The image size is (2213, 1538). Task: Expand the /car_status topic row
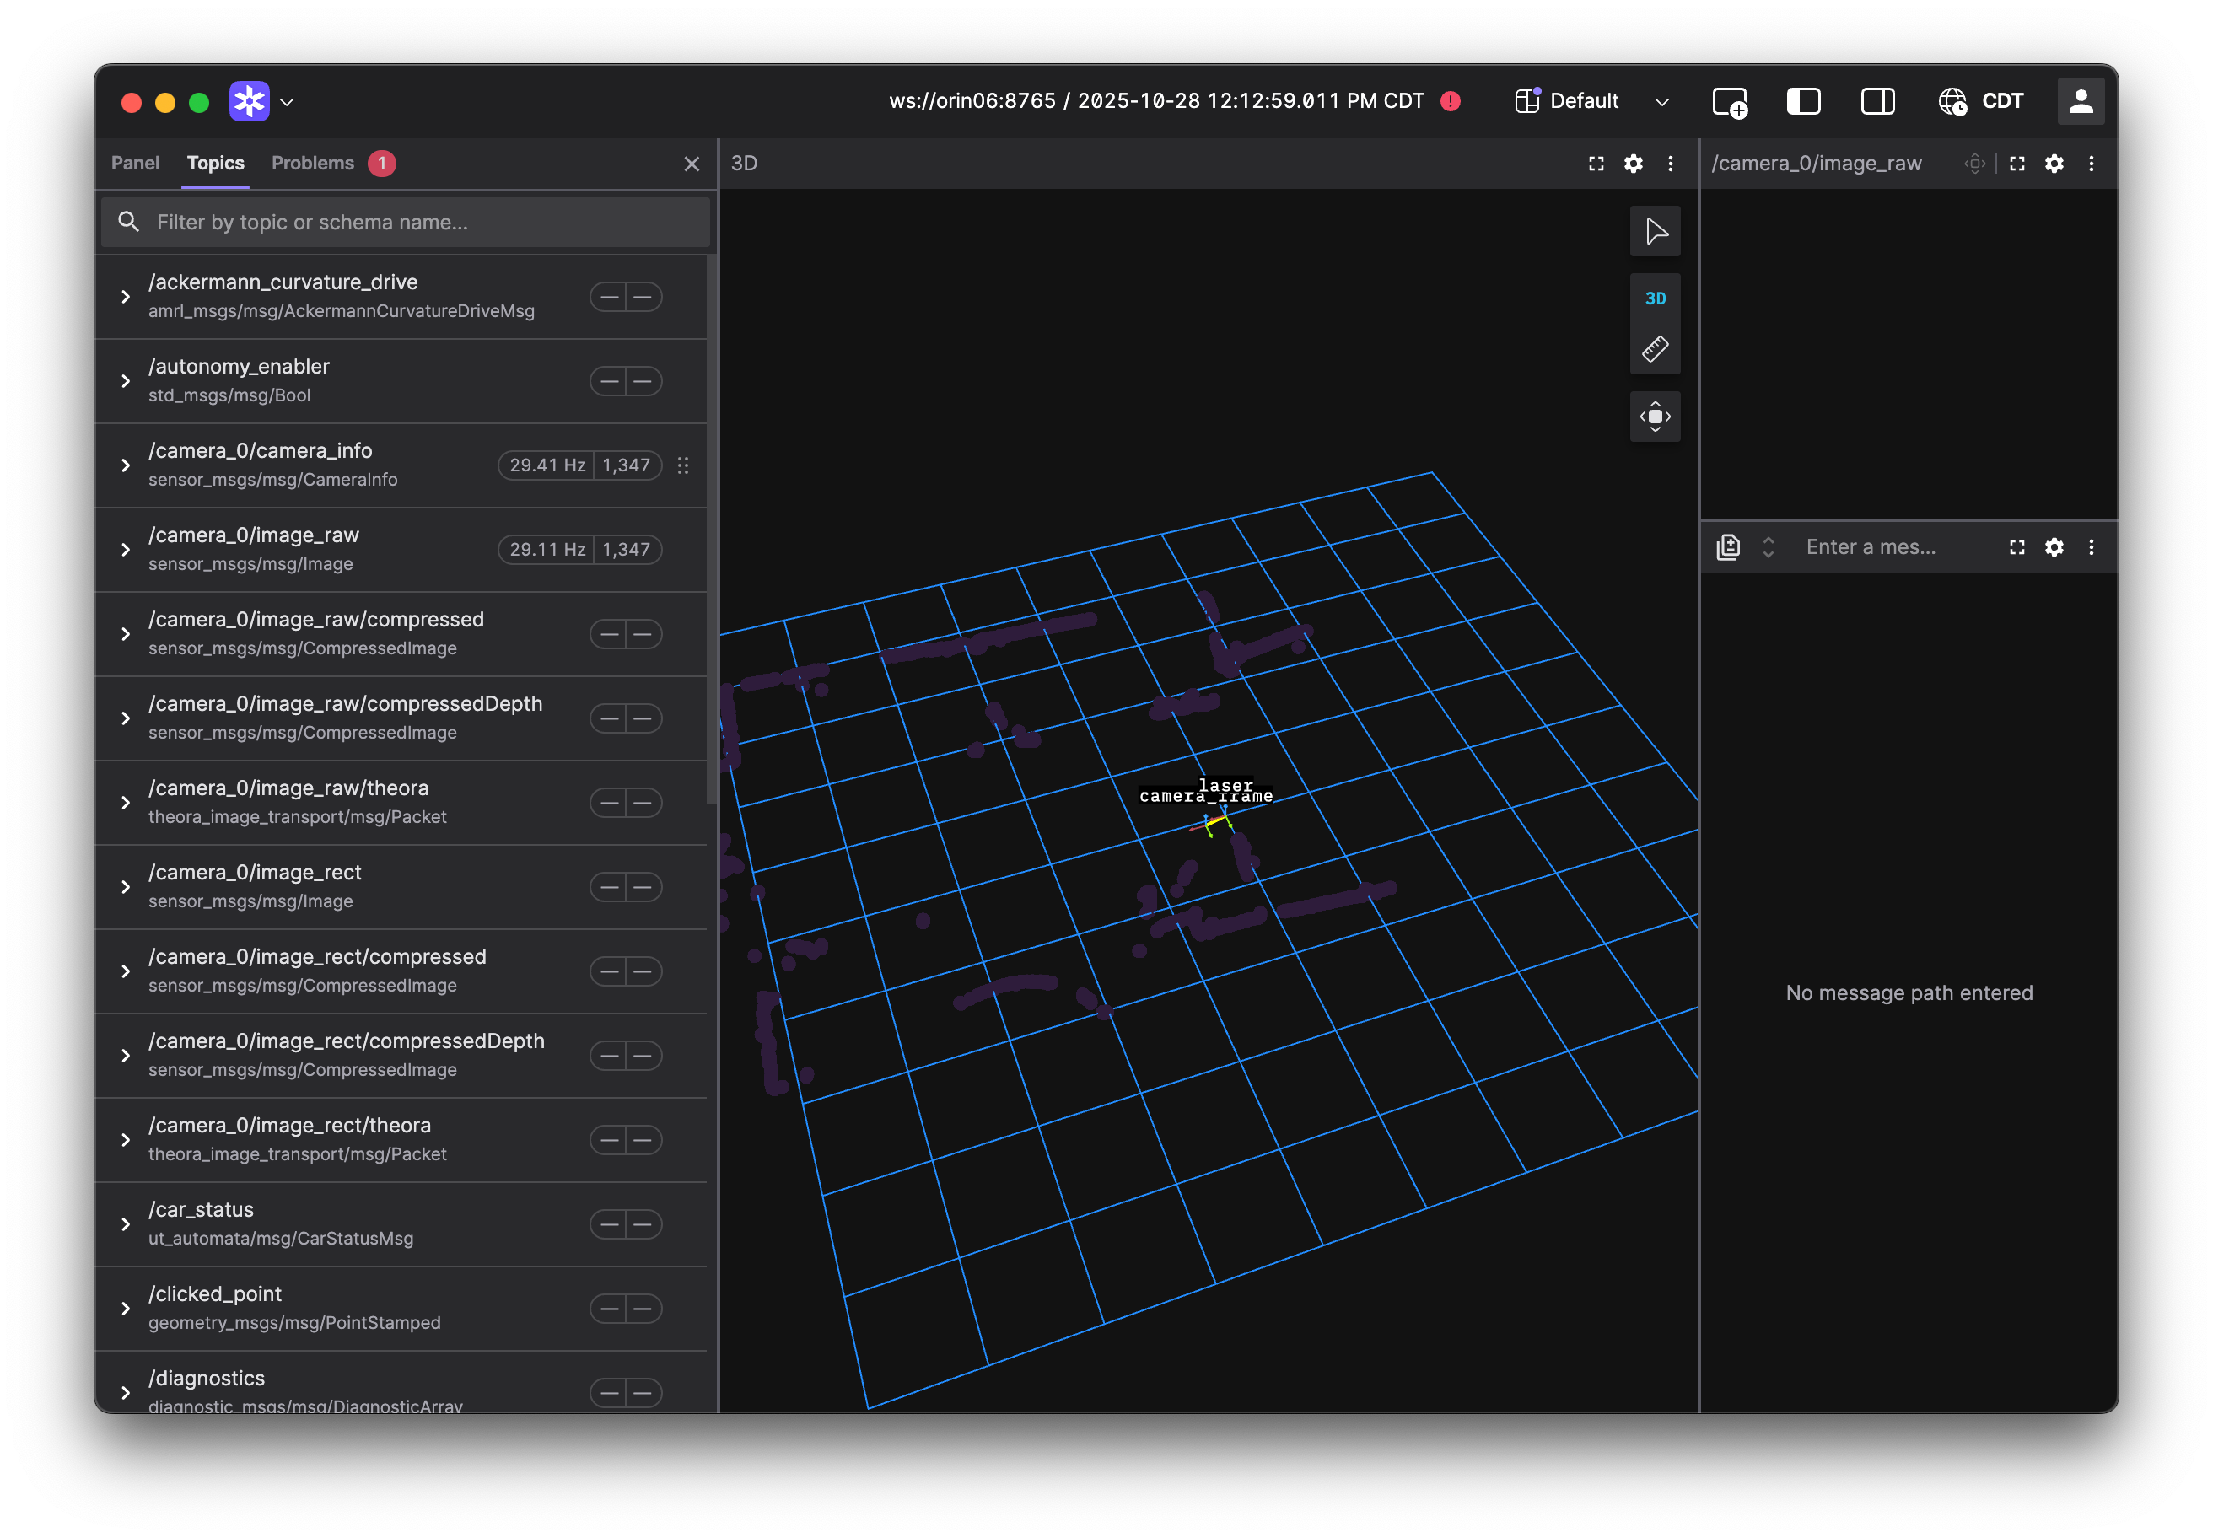pos(126,1223)
